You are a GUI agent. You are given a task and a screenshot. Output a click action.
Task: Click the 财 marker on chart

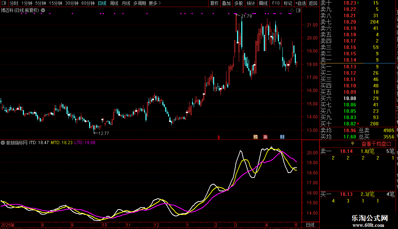tap(282, 137)
